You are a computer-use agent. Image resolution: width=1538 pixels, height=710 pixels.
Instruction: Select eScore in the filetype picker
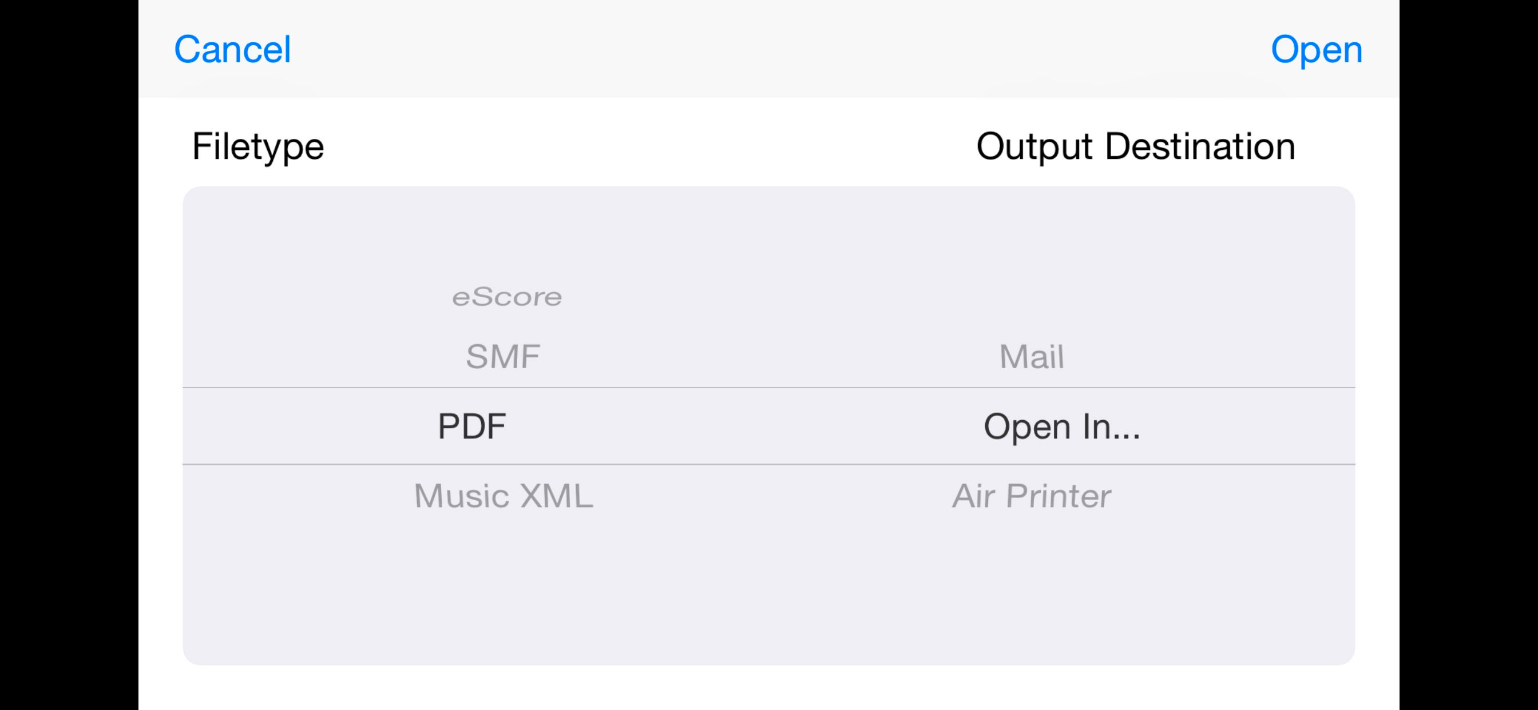pos(506,297)
